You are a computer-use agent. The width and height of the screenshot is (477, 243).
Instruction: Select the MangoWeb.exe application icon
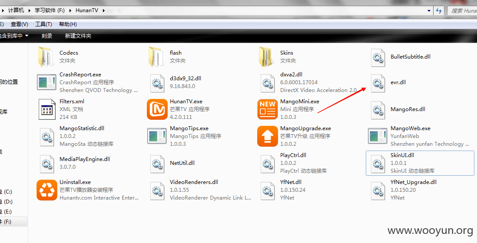point(378,136)
